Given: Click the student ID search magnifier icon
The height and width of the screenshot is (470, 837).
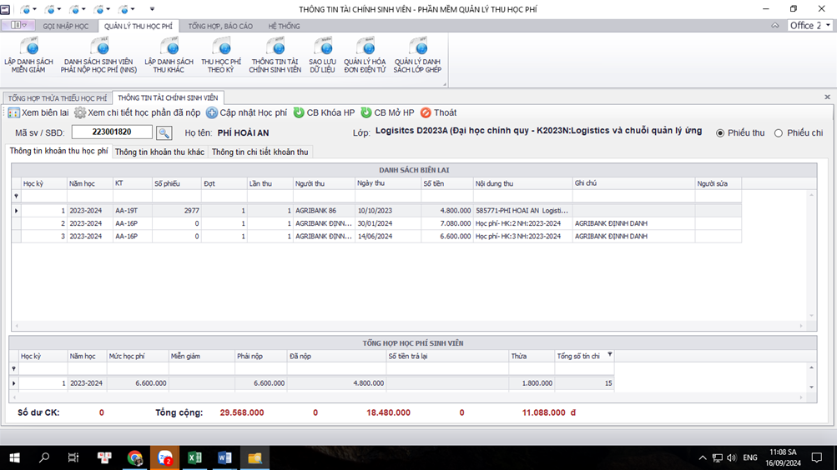Looking at the screenshot, I should [164, 132].
